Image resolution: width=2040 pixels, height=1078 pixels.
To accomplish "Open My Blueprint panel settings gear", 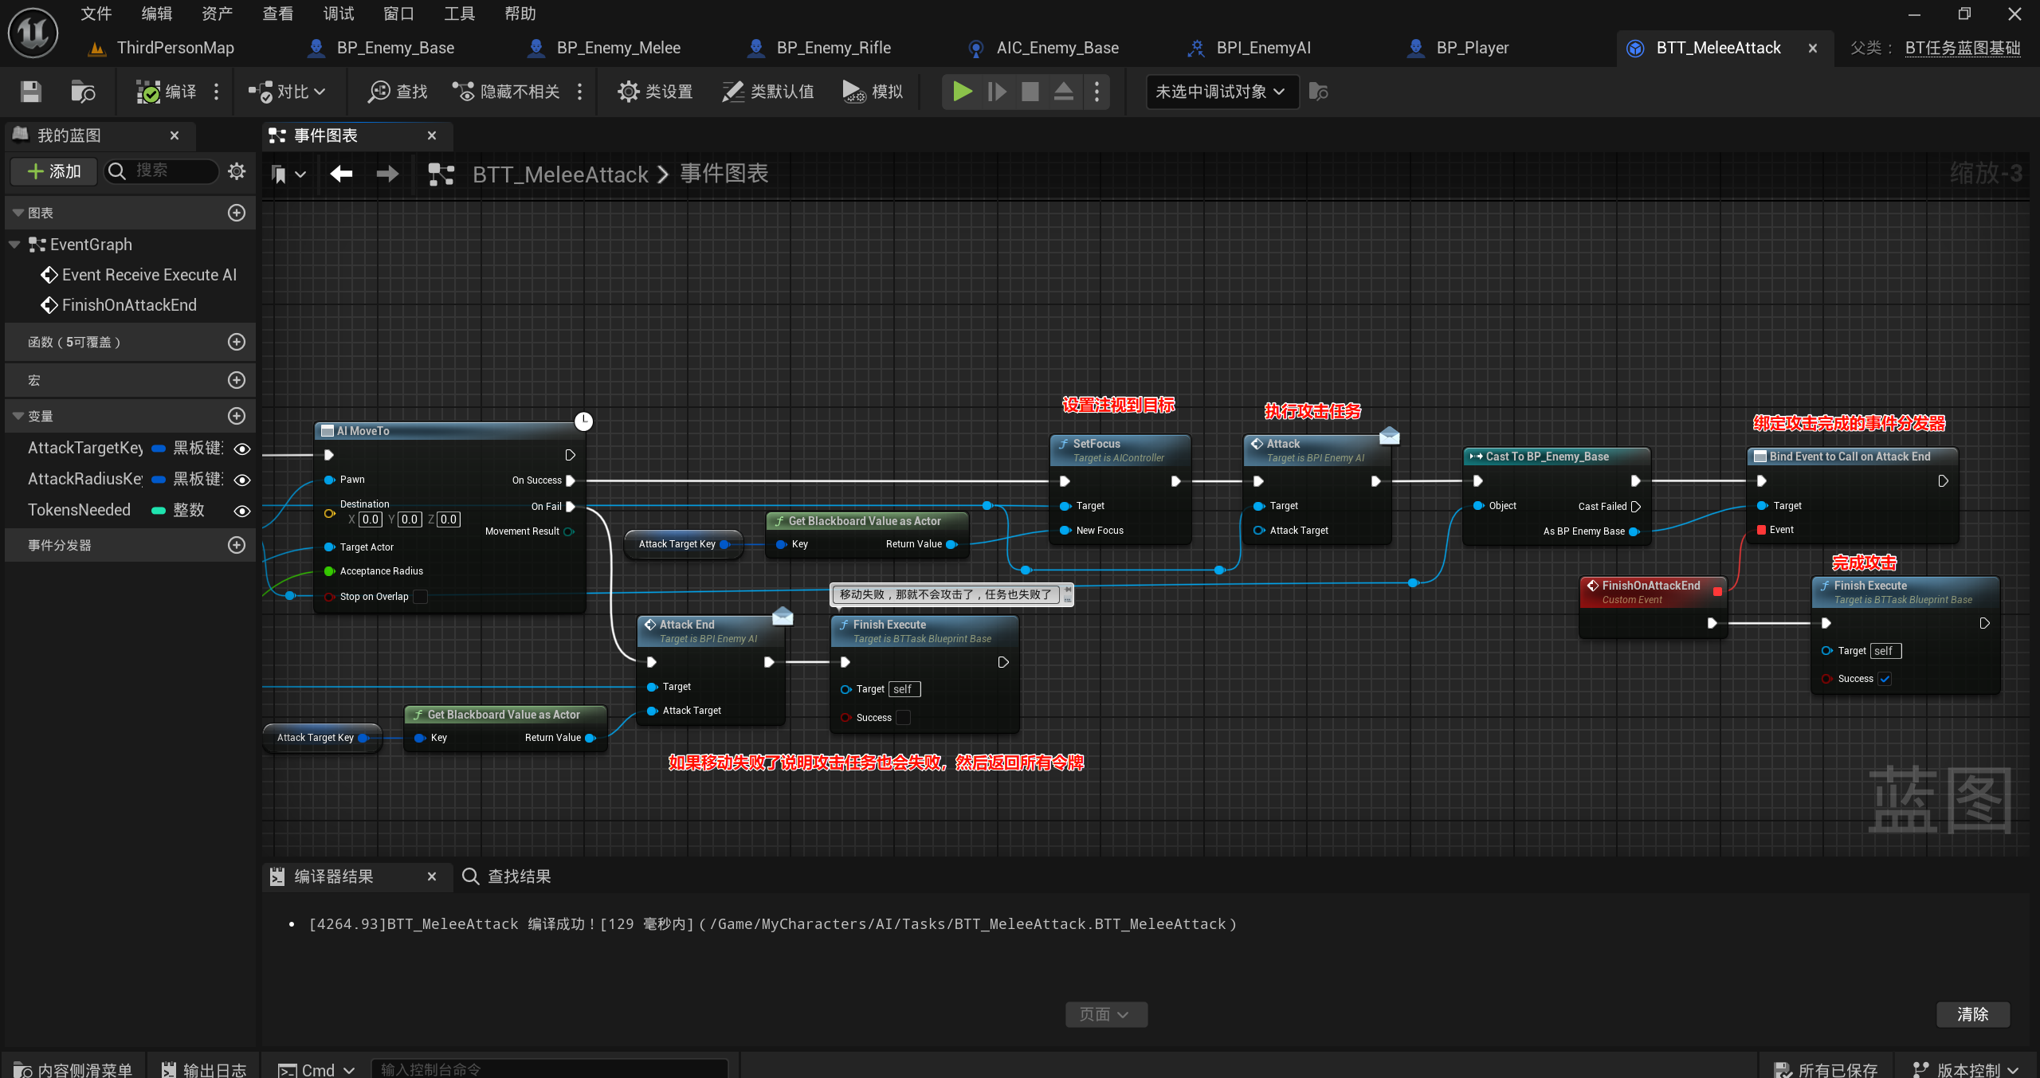I will click(x=237, y=171).
